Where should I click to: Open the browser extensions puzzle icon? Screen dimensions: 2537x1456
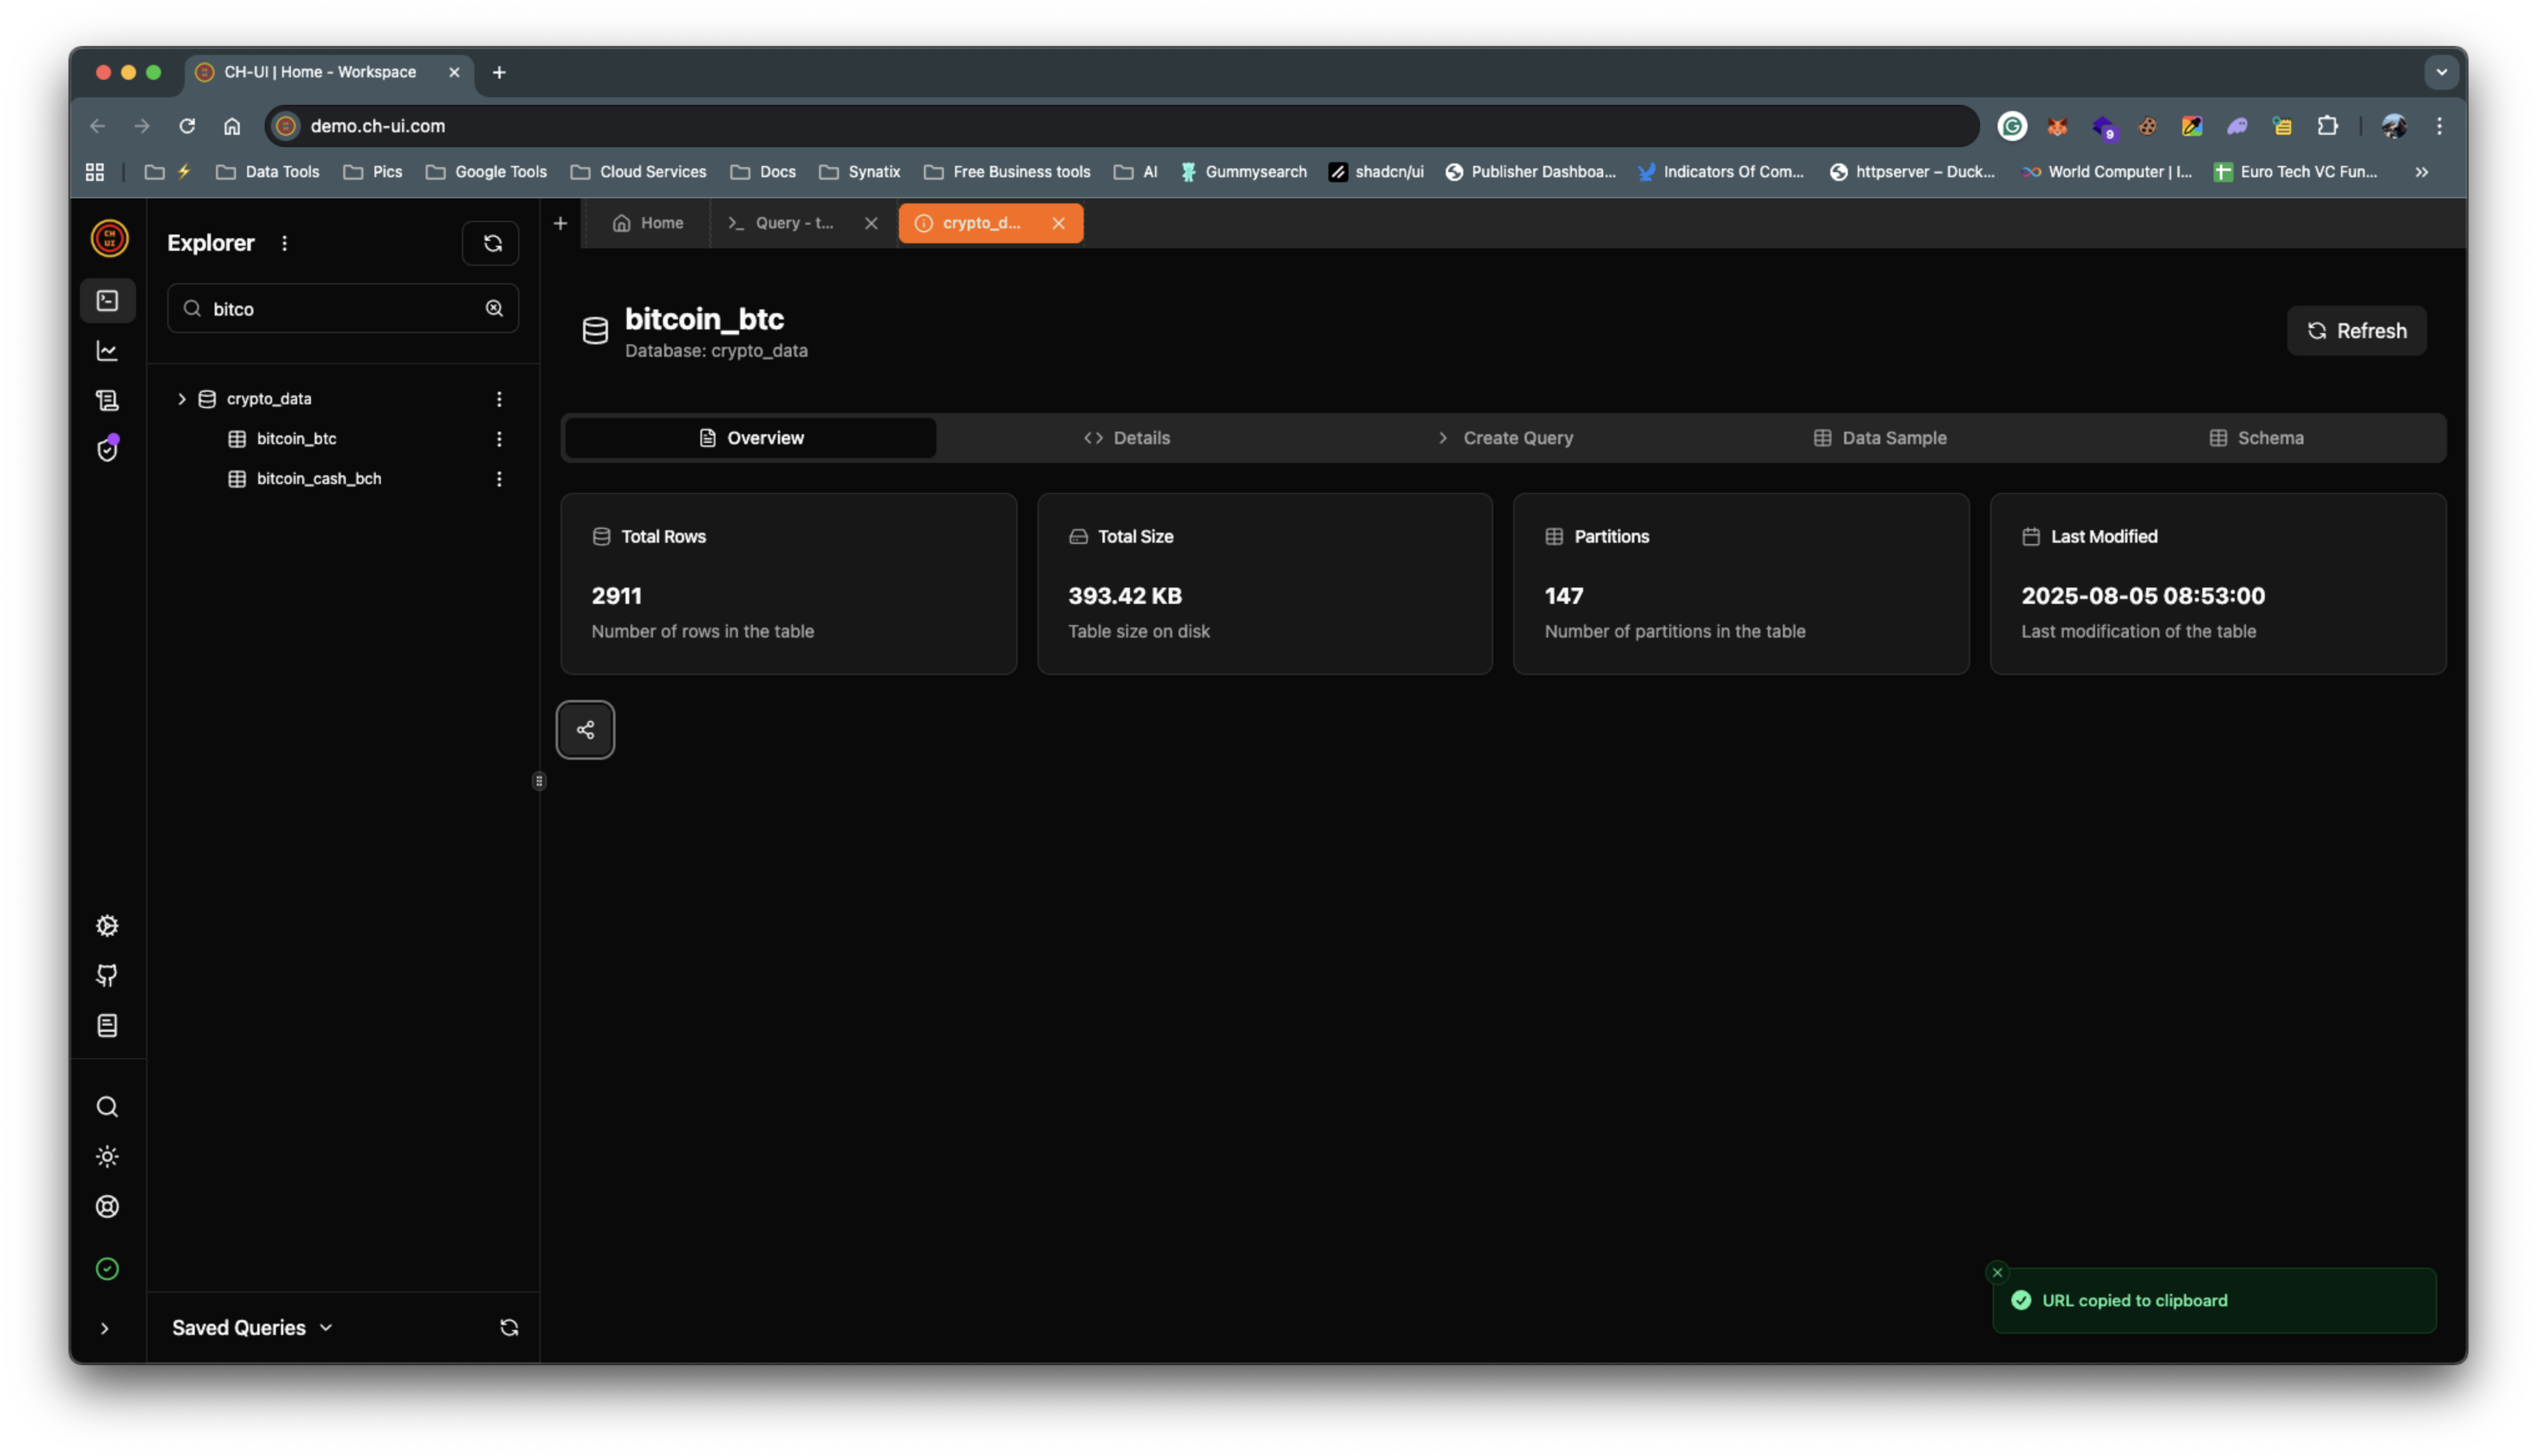coord(2327,126)
